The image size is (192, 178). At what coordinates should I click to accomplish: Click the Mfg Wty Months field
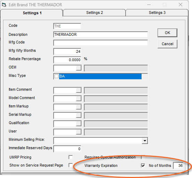point(67,51)
